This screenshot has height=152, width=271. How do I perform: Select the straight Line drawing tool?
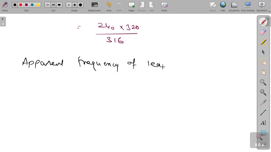pyautogui.click(x=263, y=112)
